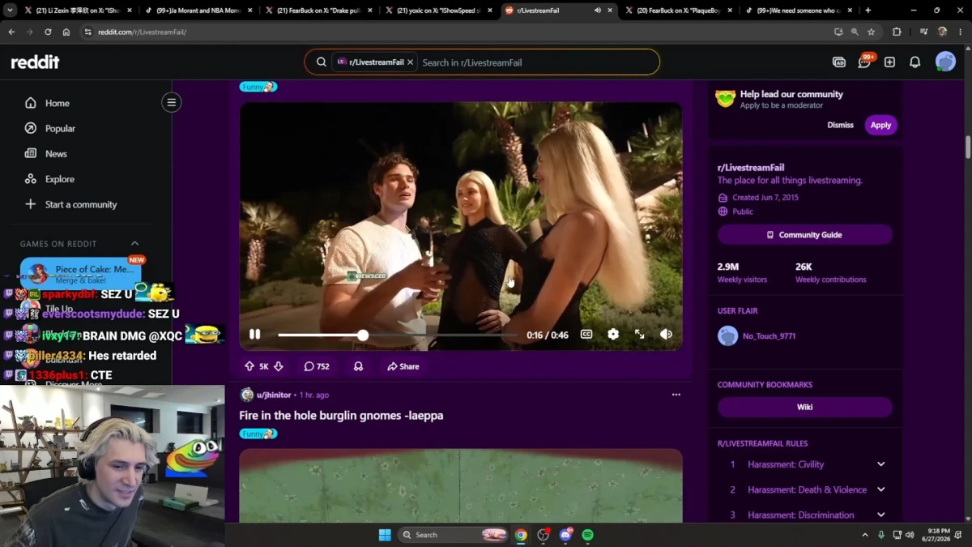Give an award to the post
Image resolution: width=972 pixels, height=547 pixels.
click(358, 366)
